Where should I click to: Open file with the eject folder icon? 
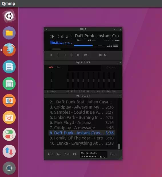tap(86, 55)
